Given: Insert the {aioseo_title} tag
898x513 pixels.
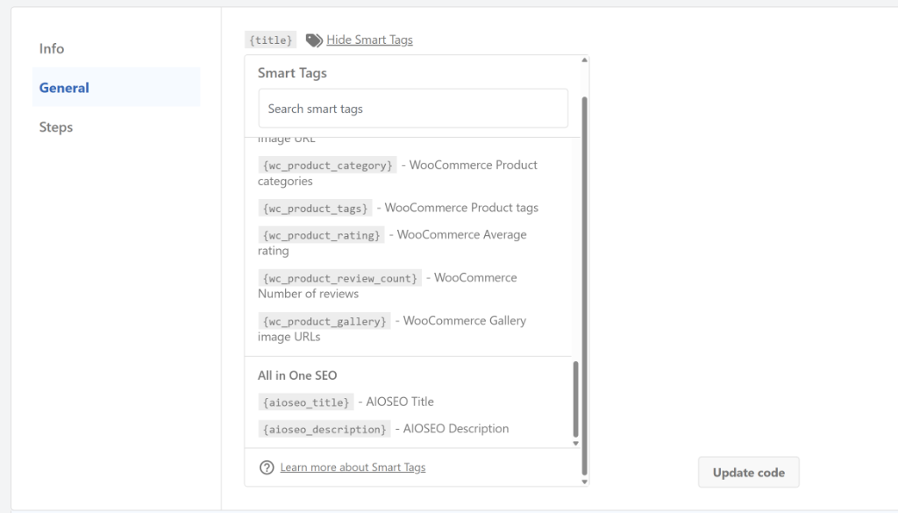Looking at the screenshot, I should [306, 403].
